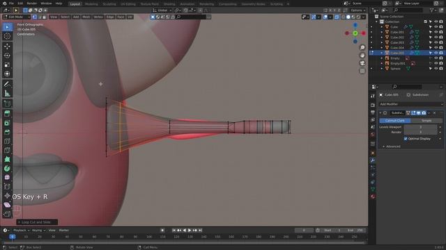Open the Playback popover in timeline
Viewport: 446px width, 250px height.
(21, 231)
